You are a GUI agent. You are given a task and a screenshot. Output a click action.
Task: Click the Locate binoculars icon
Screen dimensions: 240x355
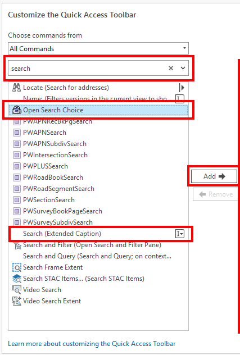(x=16, y=88)
